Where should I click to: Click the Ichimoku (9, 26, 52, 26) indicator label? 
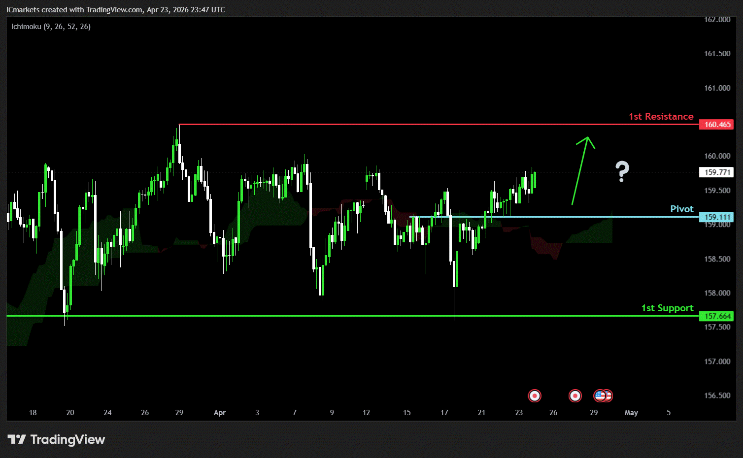tap(51, 27)
